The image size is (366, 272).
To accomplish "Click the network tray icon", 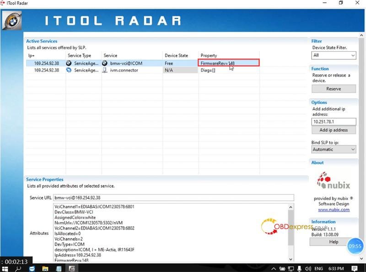I will (x=291, y=269).
